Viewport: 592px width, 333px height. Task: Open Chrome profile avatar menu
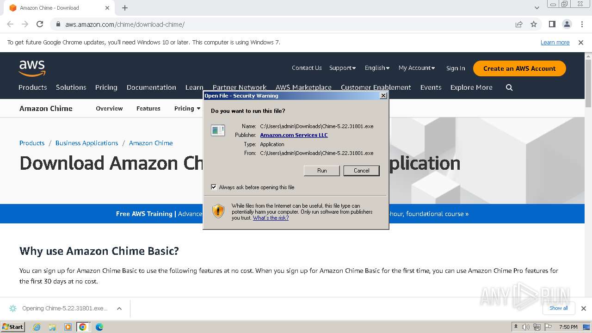point(567,24)
